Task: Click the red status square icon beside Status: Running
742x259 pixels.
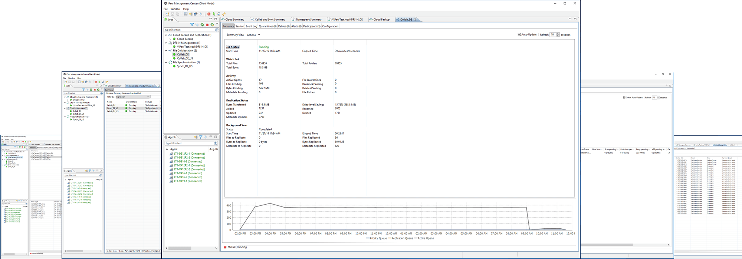Action: [x=225, y=247]
